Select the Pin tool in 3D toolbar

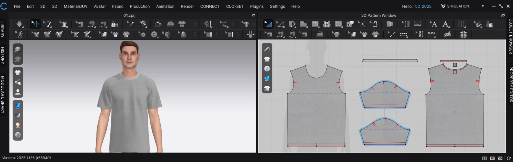click(x=130, y=24)
